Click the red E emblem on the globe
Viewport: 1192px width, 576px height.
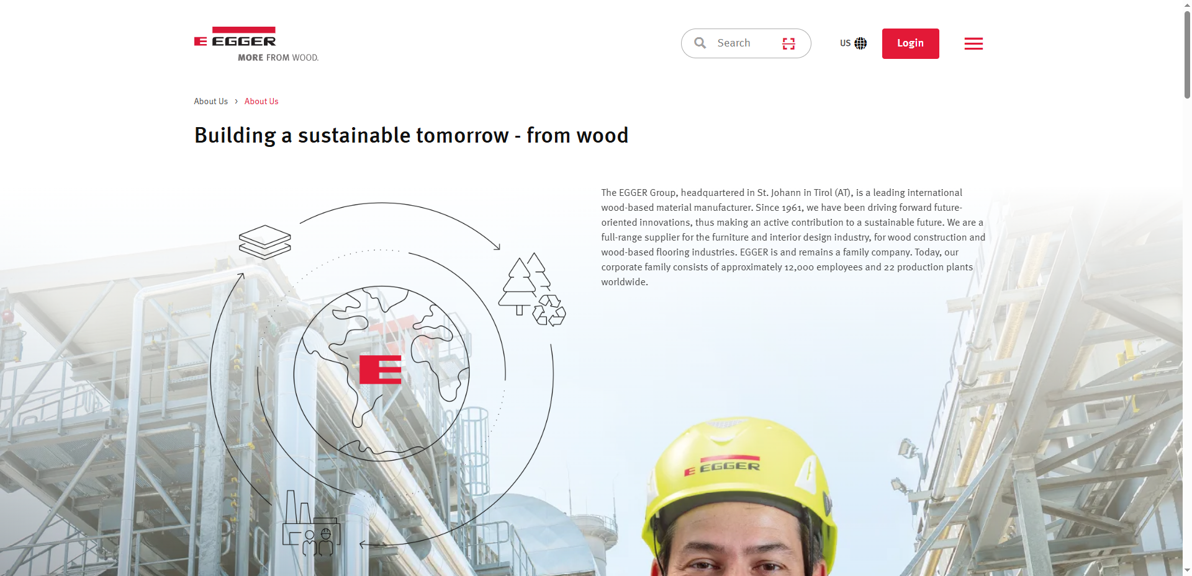click(380, 370)
